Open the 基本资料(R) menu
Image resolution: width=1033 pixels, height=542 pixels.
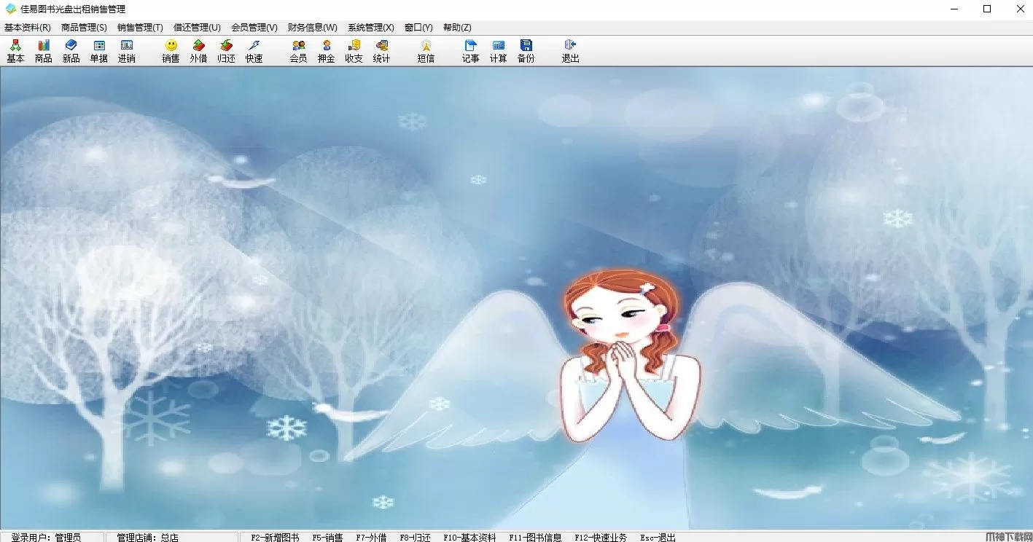(28, 28)
